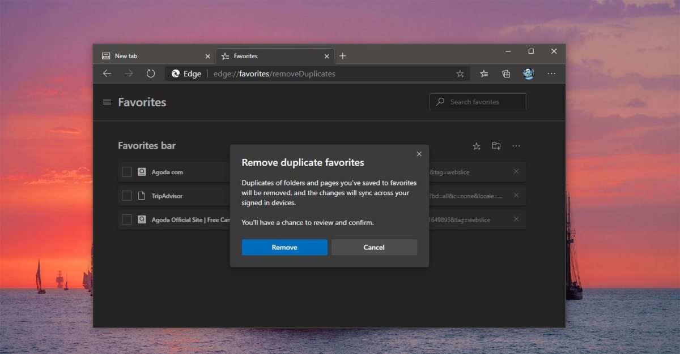Check the Agoda Official Site checkbox

click(x=126, y=219)
